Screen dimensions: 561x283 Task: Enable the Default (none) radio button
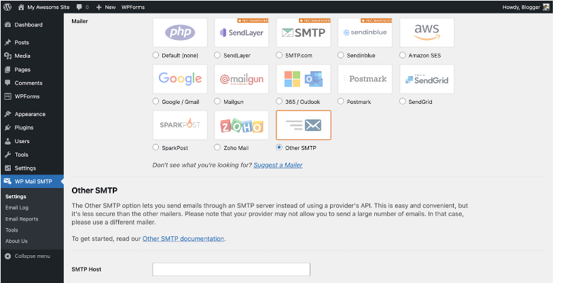(x=156, y=56)
